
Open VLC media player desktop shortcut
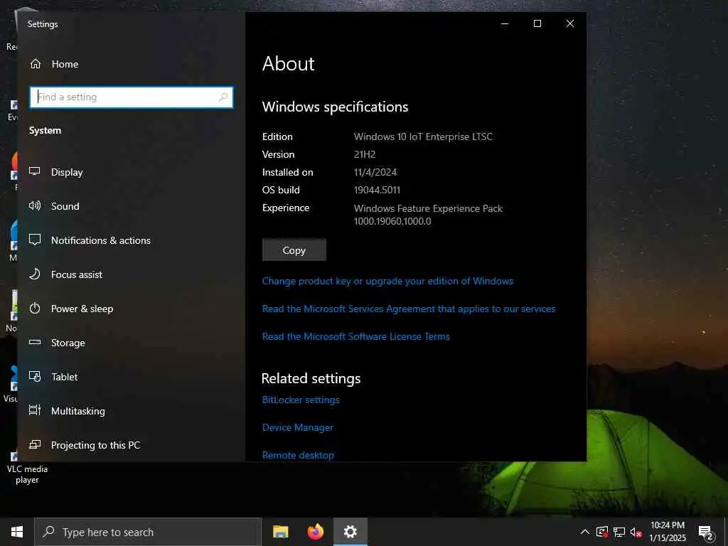(x=27, y=468)
